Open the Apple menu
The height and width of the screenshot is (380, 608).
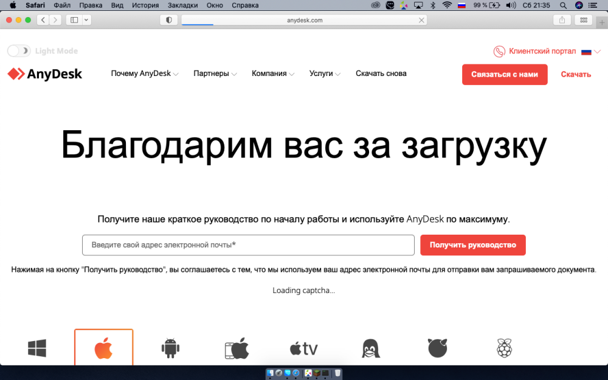coord(13,5)
